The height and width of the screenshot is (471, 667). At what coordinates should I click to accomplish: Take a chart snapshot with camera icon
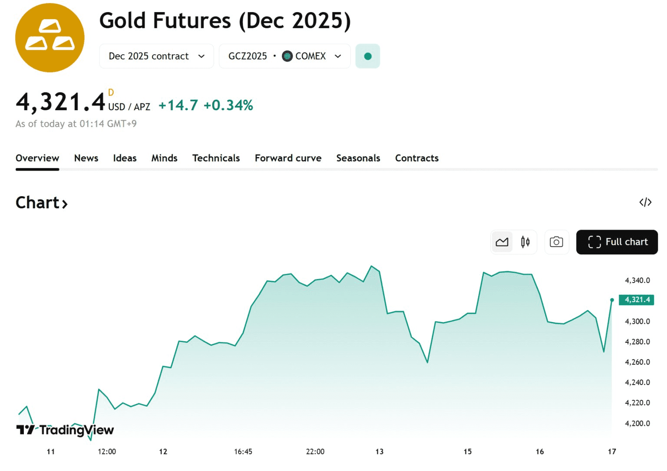556,242
